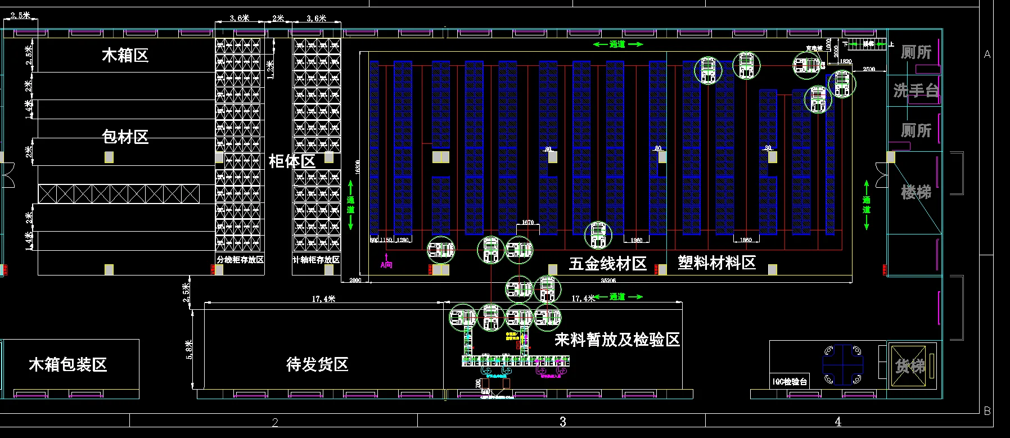Click the 待发货区 zone label
Screen dimensions: 1010x438
pyautogui.click(x=317, y=364)
